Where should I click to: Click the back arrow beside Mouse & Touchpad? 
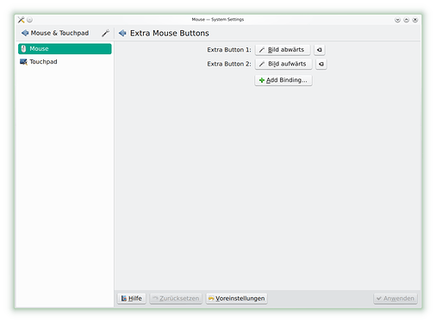click(25, 33)
